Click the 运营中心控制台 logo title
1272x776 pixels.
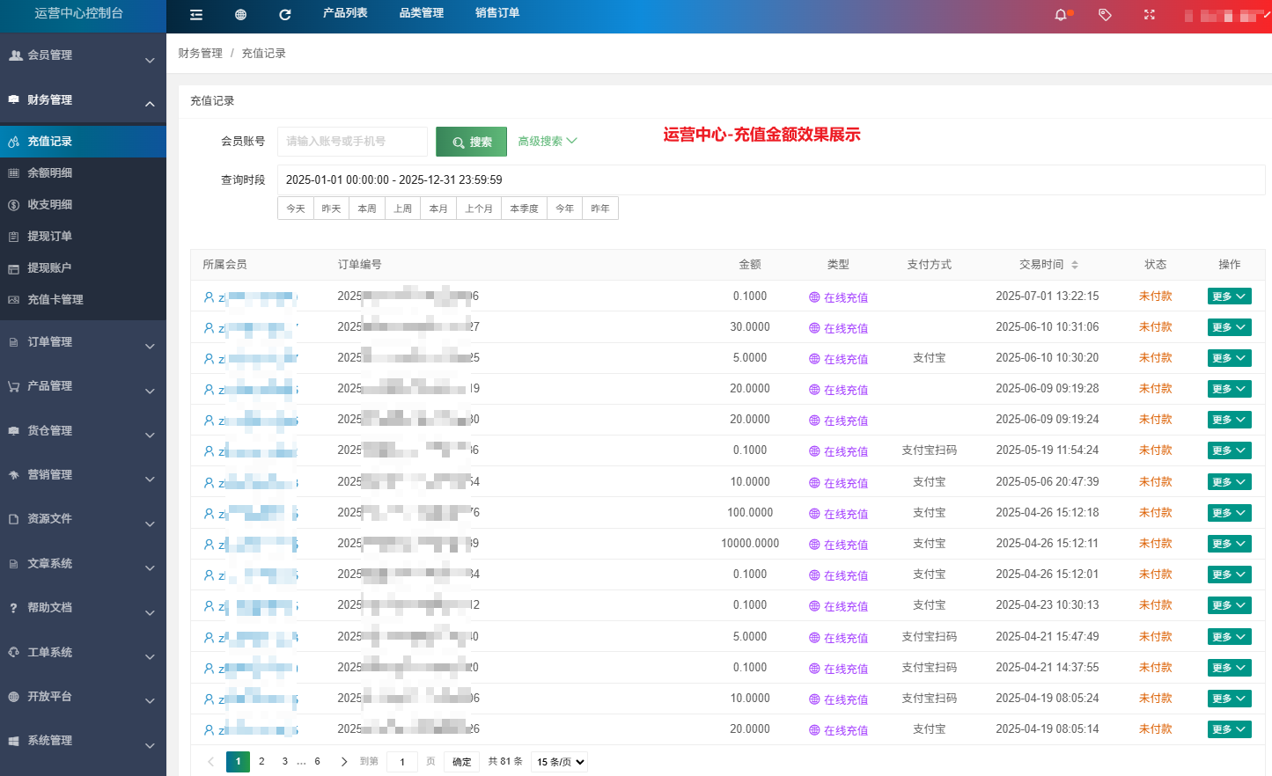click(x=78, y=13)
